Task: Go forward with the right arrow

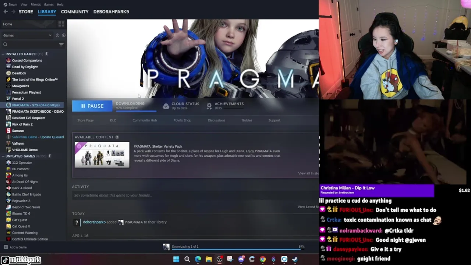Action: [13, 12]
